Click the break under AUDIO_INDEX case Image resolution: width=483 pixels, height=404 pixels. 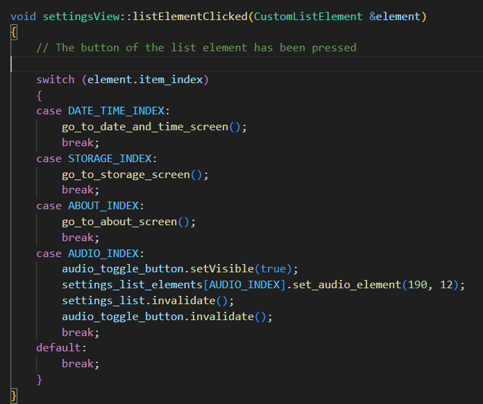coord(78,333)
